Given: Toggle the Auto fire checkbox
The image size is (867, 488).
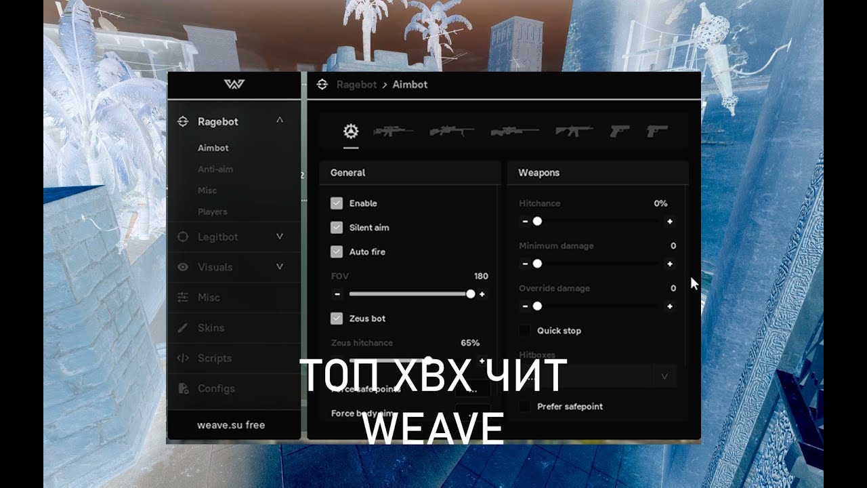Looking at the screenshot, I should pos(337,251).
